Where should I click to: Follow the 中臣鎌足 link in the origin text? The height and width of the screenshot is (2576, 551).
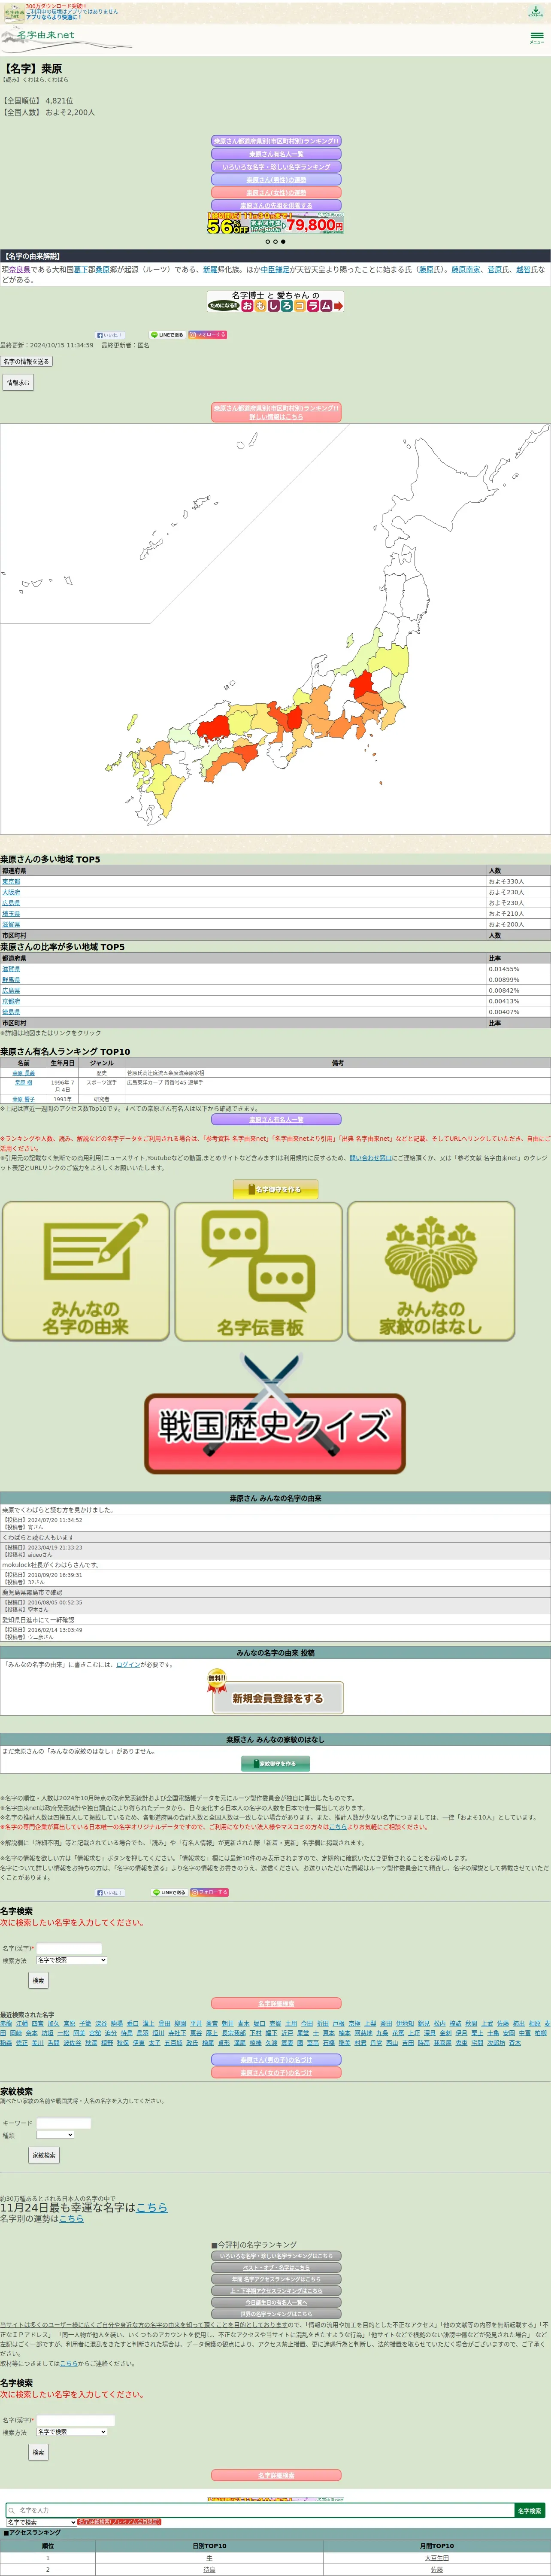tap(276, 270)
